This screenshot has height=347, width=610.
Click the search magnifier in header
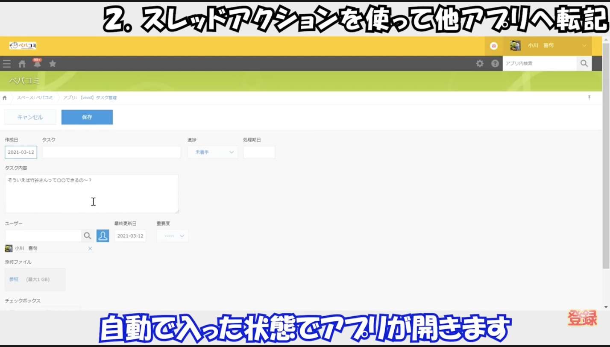click(x=584, y=64)
